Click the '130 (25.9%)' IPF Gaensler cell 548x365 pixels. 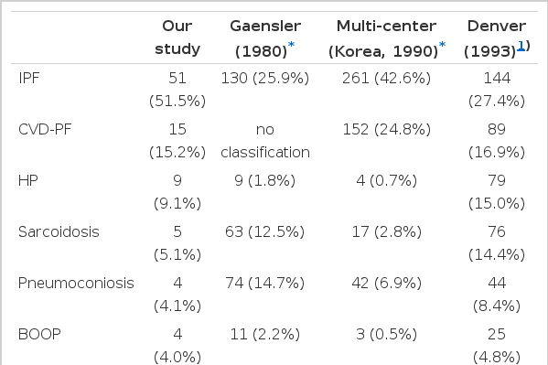coord(265,78)
